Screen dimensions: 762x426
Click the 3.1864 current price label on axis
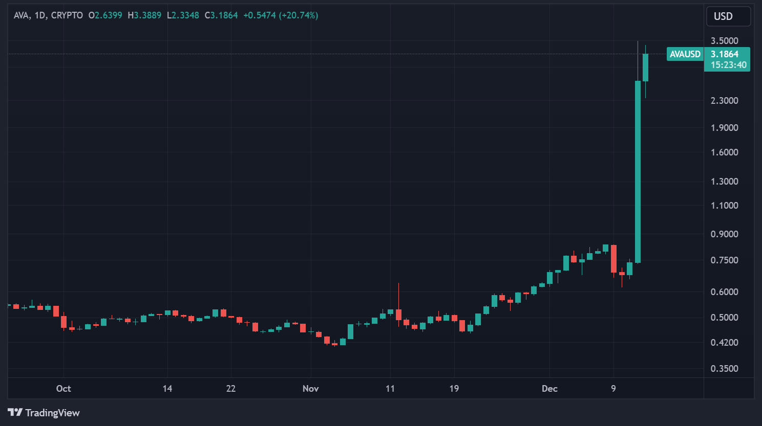click(725, 54)
